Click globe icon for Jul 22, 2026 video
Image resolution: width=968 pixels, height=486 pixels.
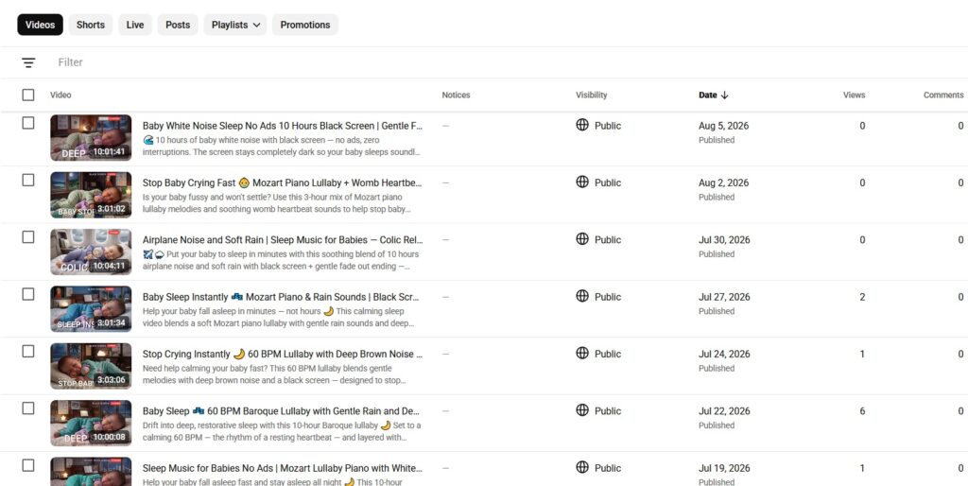(x=582, y=410)
